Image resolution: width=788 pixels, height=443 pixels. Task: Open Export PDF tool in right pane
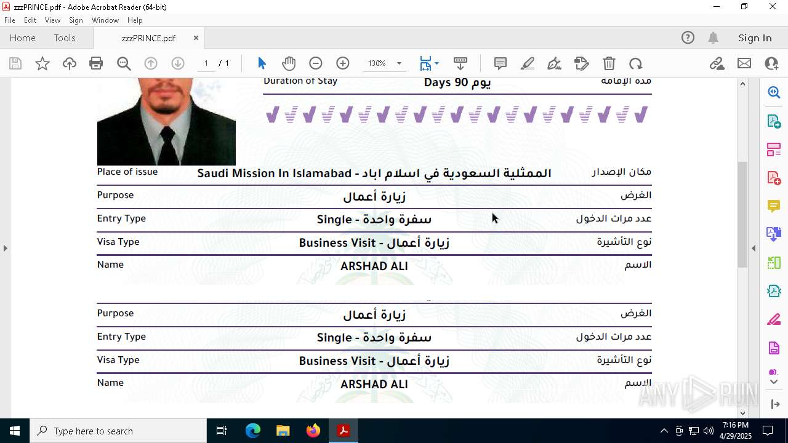tap(774, 121)
